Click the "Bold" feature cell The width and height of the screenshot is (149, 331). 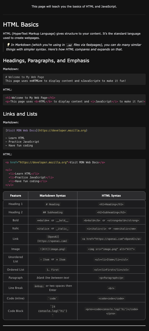click(15, 220)
